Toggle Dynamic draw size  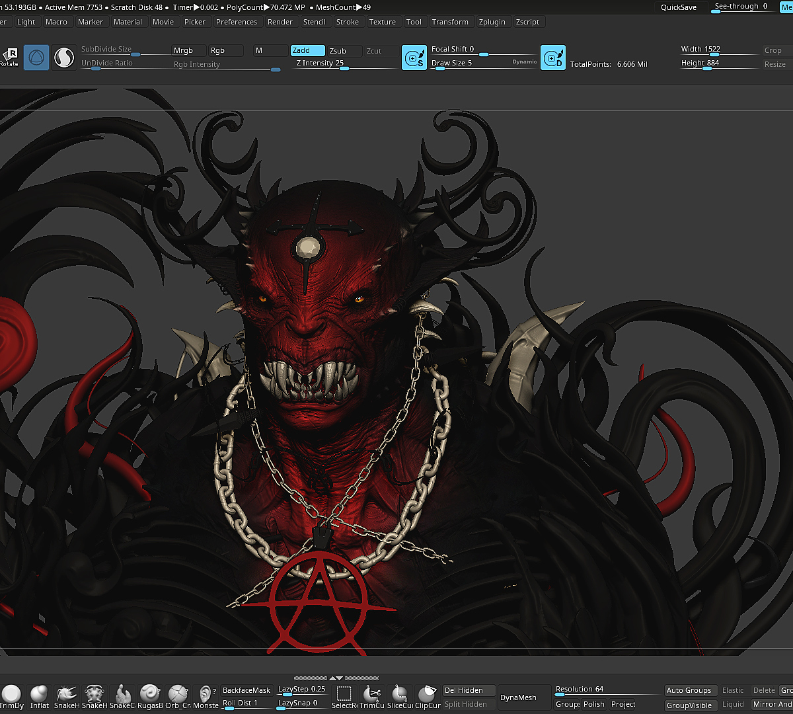click(x=525, y=62)
